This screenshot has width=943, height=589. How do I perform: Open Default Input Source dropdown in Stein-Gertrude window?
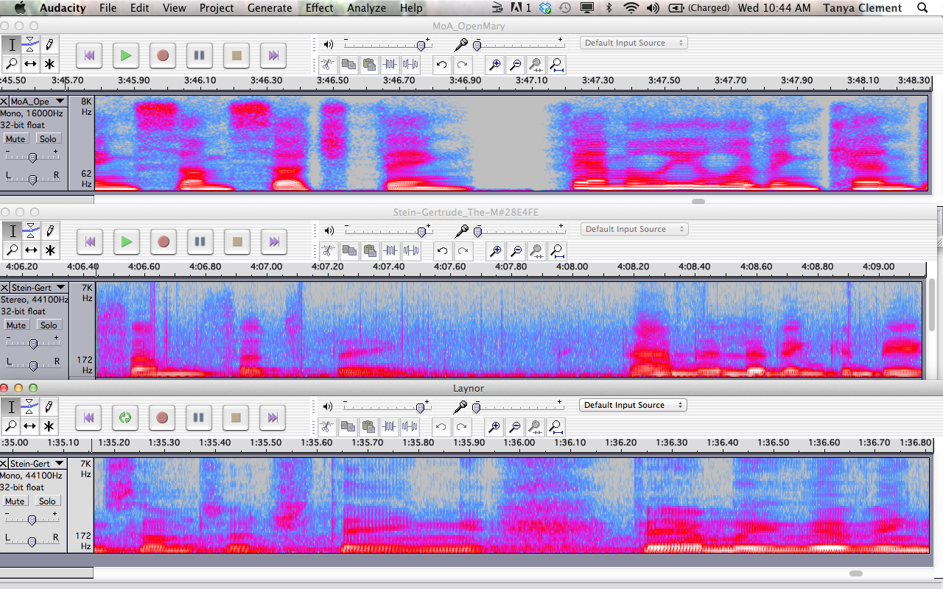pyautogui.click(x=634, y=229)
